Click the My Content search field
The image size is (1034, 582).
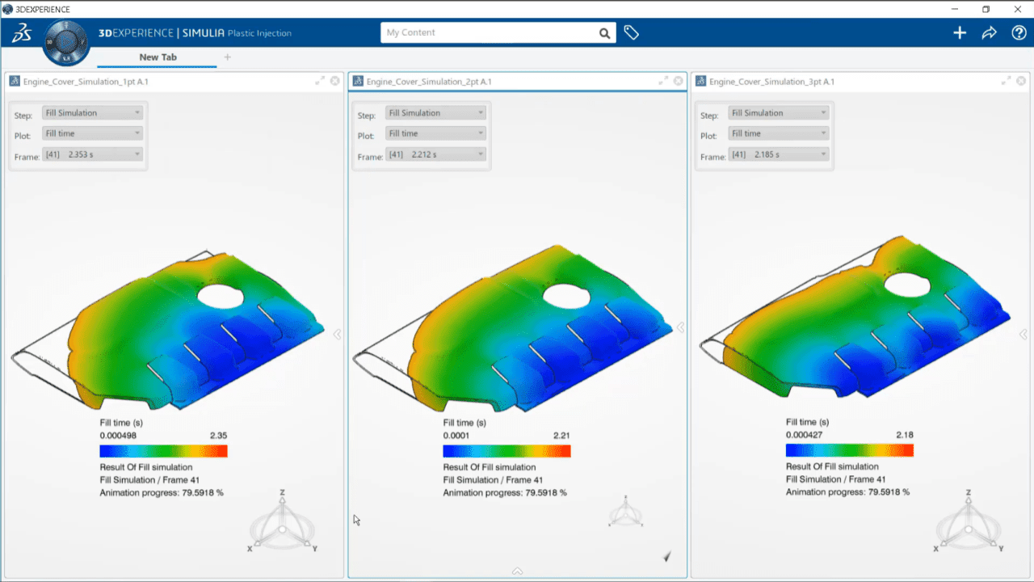click(489, 33)
